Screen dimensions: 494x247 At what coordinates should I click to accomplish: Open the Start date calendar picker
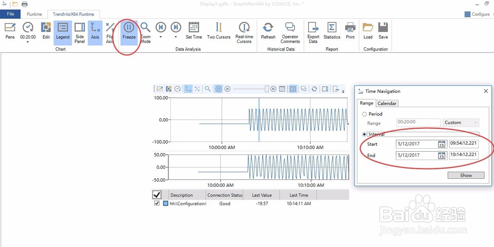coord(442,144)
